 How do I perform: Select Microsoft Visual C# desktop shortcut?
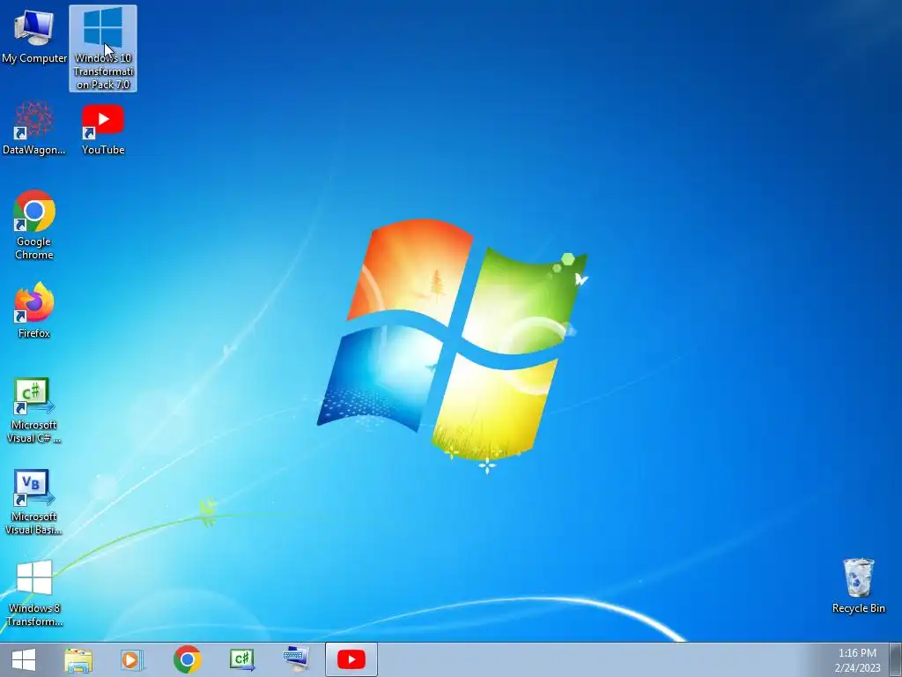click(34, 411)
